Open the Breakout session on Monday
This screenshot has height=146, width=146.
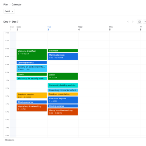(x=32, y=95)
